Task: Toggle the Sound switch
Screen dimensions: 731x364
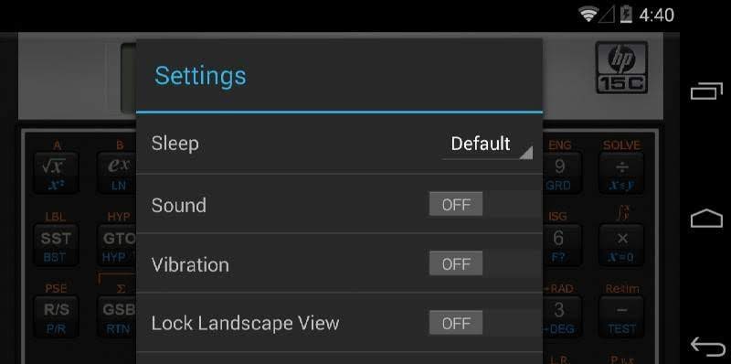Action: [x=485, y=205]
